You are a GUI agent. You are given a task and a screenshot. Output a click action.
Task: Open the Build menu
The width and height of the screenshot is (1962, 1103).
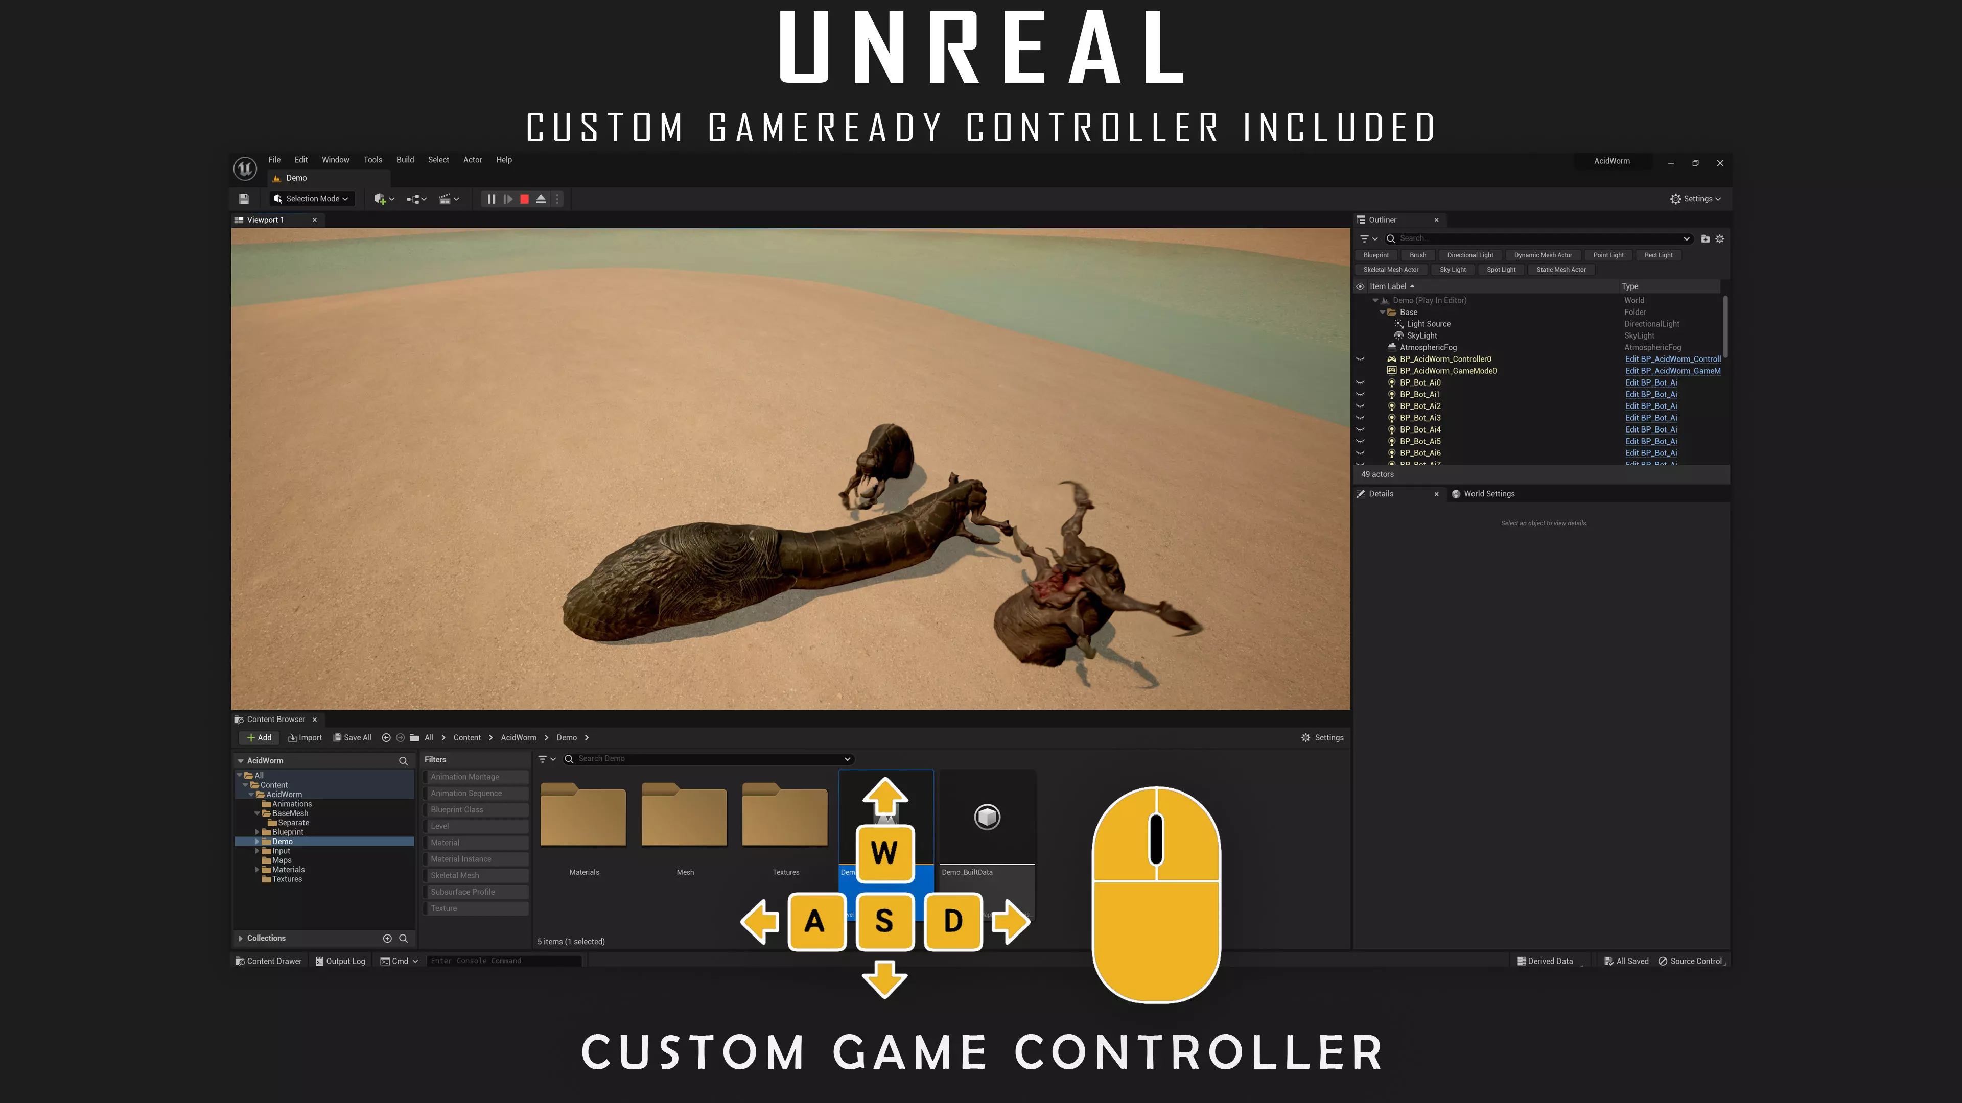(405, 160)
